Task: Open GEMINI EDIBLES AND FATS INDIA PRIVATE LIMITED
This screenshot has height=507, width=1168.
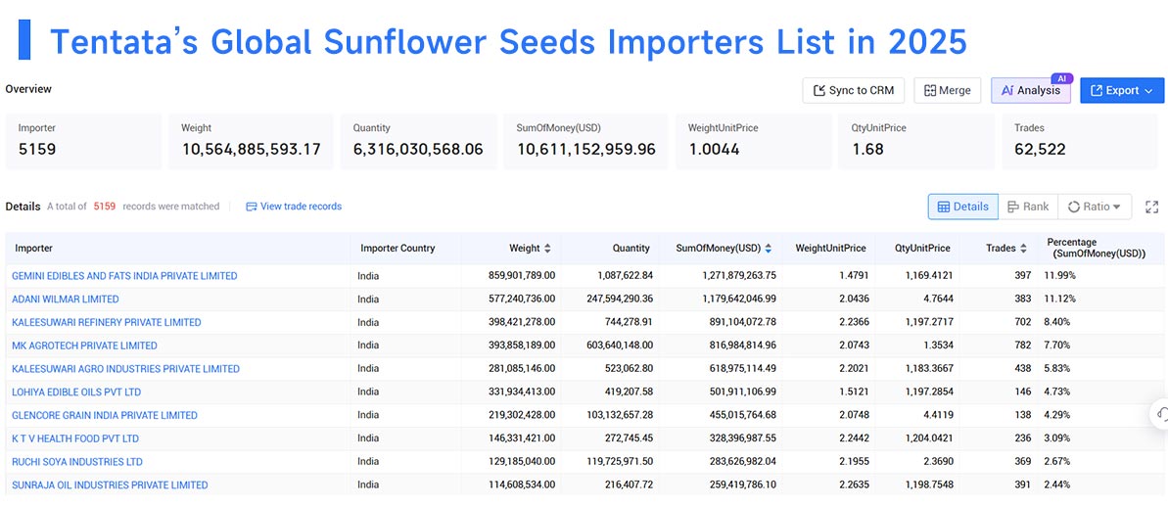Action: coord(124,275)
